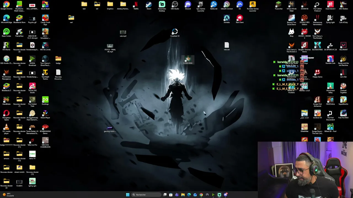Select the Monument Valley icon
The width and height of the screenshot is (353, 198).
[x=330, y=88]
